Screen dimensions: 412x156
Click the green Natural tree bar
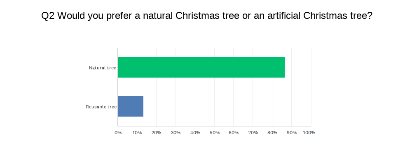[x=201, y=67]
